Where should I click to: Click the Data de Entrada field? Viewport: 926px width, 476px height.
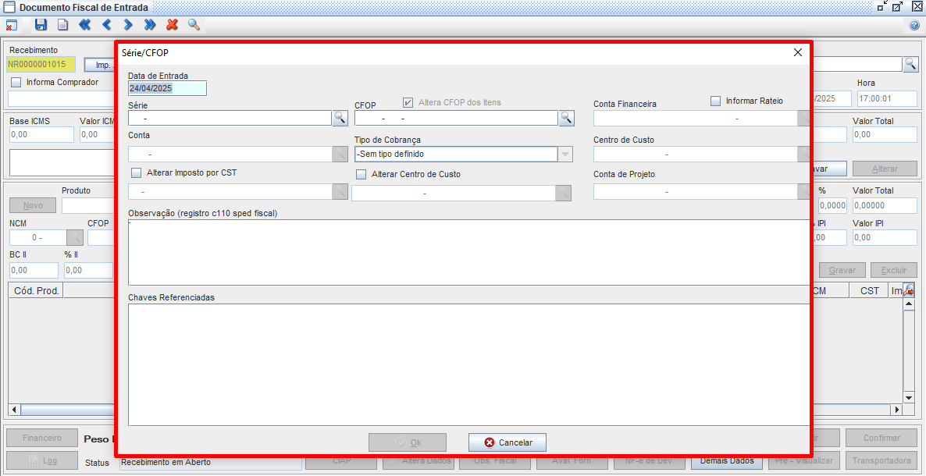click(x=167, y=89)
